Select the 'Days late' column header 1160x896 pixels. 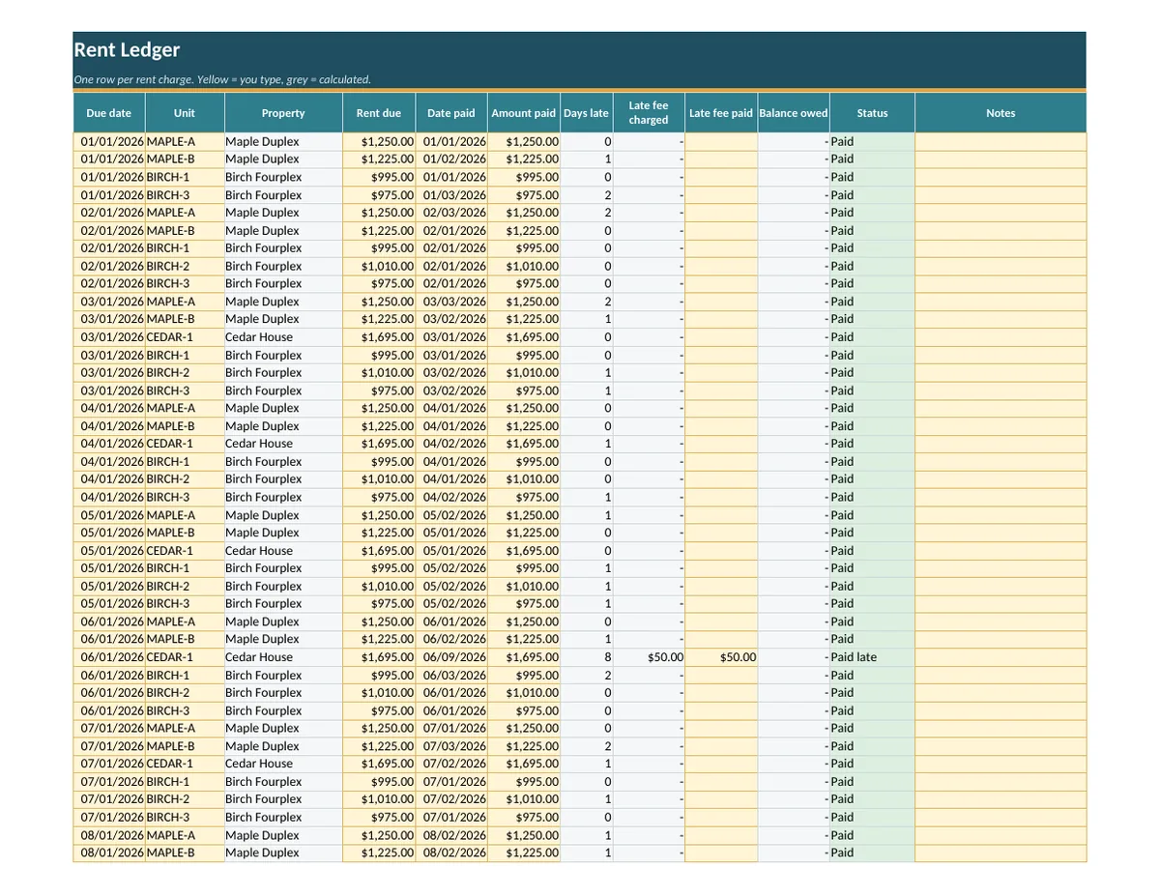tap(587, 113)
